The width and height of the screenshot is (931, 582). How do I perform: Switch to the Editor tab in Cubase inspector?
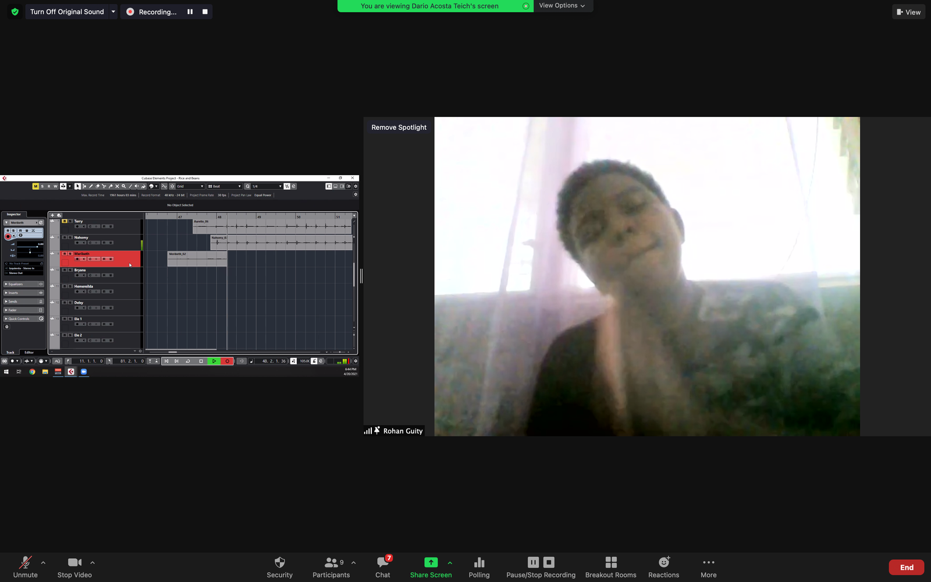(x=29, y=352)
